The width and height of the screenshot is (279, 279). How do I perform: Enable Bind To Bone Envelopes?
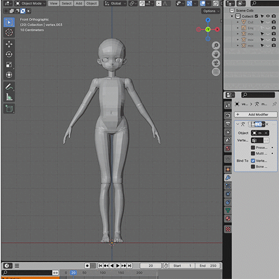coord(253,166)
